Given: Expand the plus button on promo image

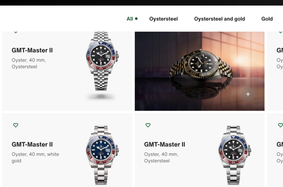Looking at the screenshot, I should tap(248, 94).
